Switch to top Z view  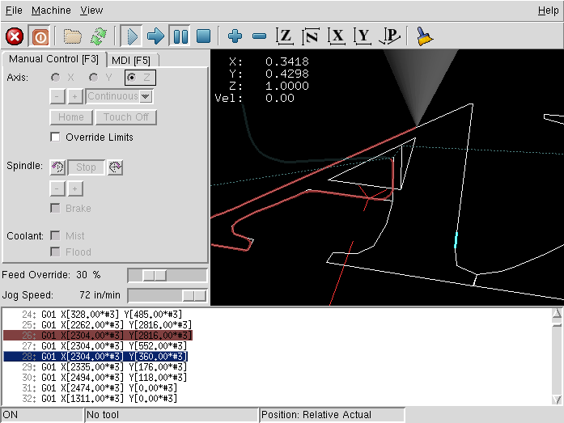click(x=285, y=36)
